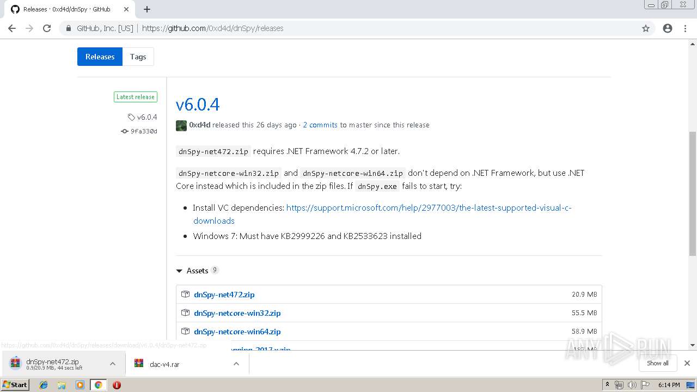This screenshot has height=392, width=697.
Task: Open the Chrome profile account icon
Action: click(668, 28)
